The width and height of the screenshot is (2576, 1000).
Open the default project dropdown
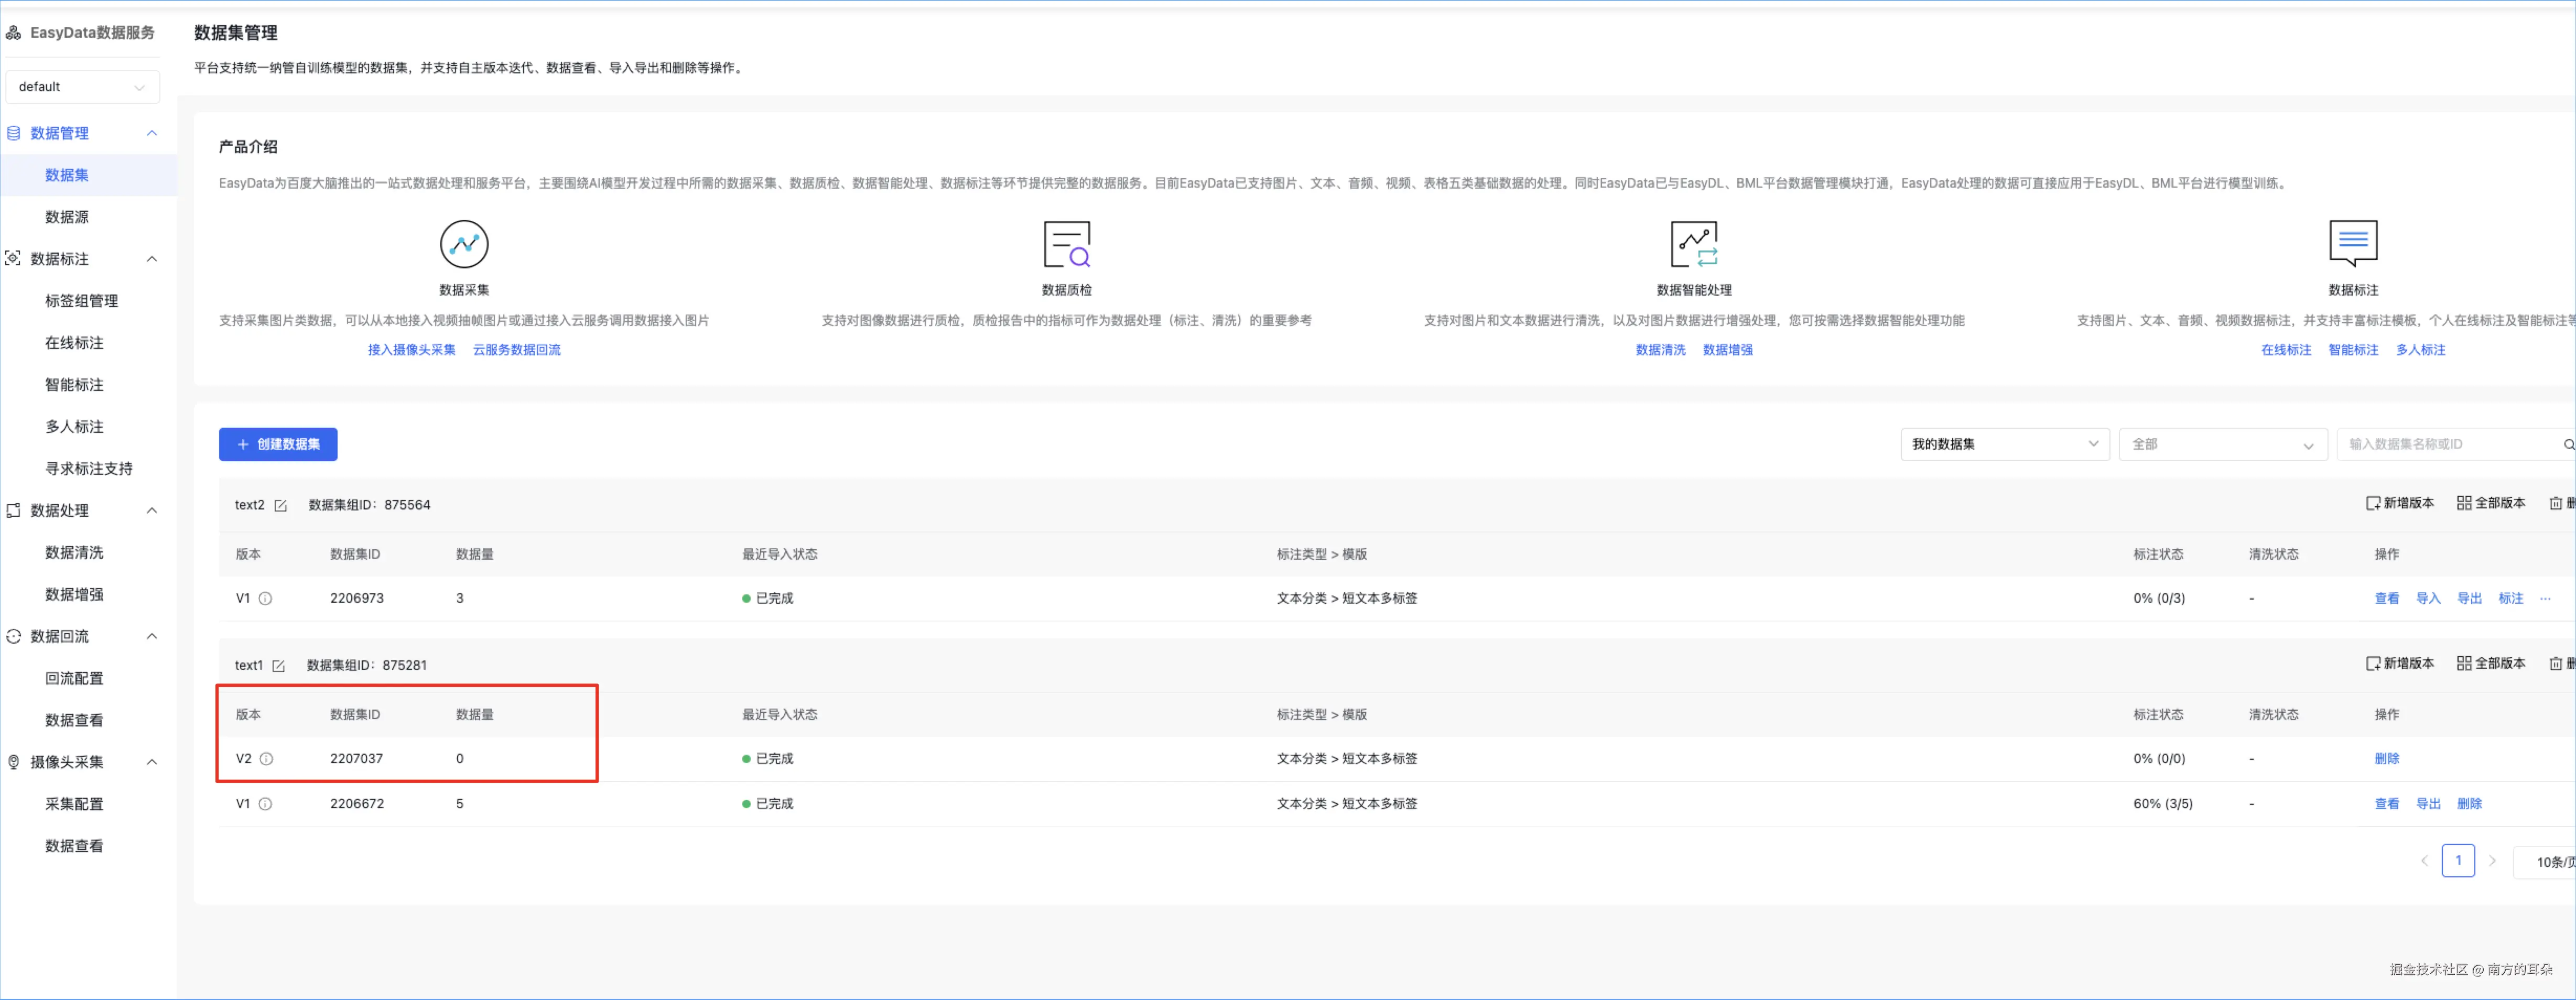[82, 87]
